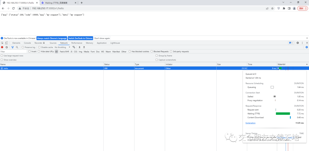Click the red update button
The width and height of the screenshot is (309, 151).
pyautogui.click(x=302, y=9)
